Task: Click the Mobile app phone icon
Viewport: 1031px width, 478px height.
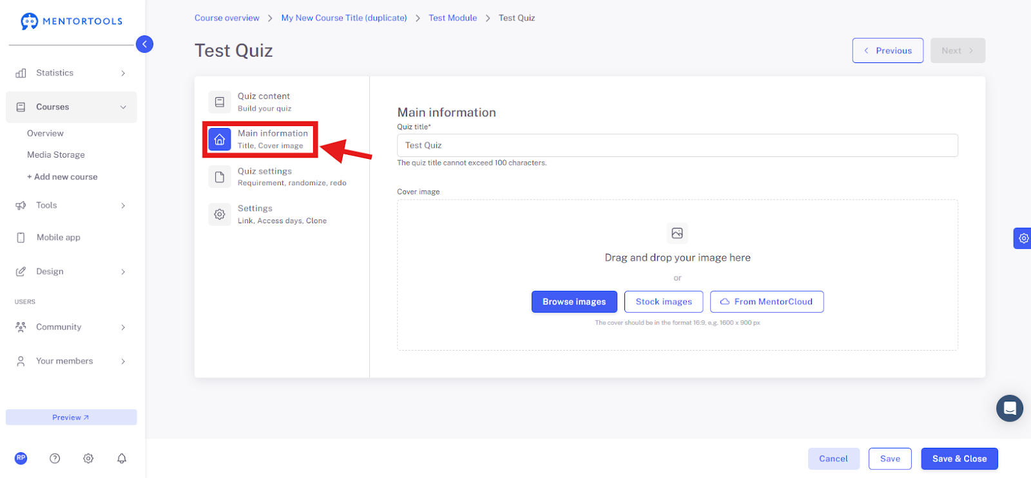Action: click(21, 238)
